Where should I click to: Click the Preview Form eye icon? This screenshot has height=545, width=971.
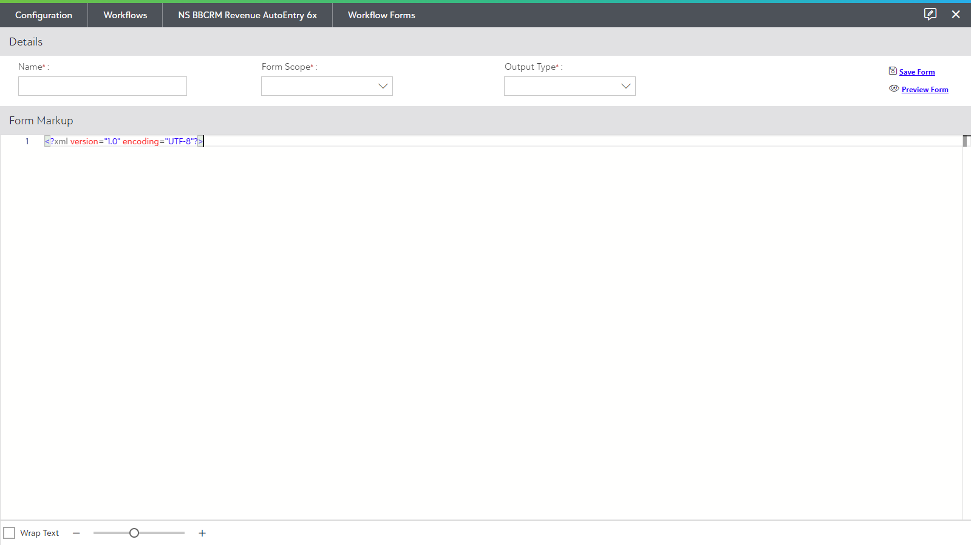[894, 89]
